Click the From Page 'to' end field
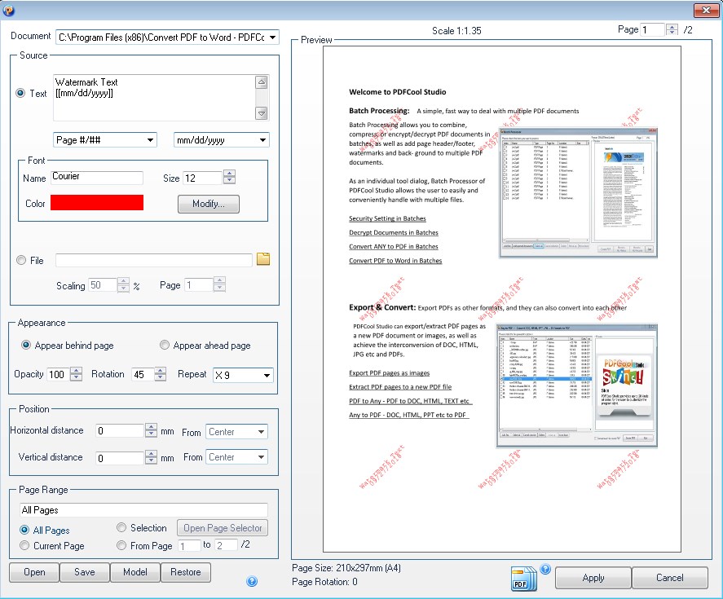The image size is (723, 599). [226, 545]
